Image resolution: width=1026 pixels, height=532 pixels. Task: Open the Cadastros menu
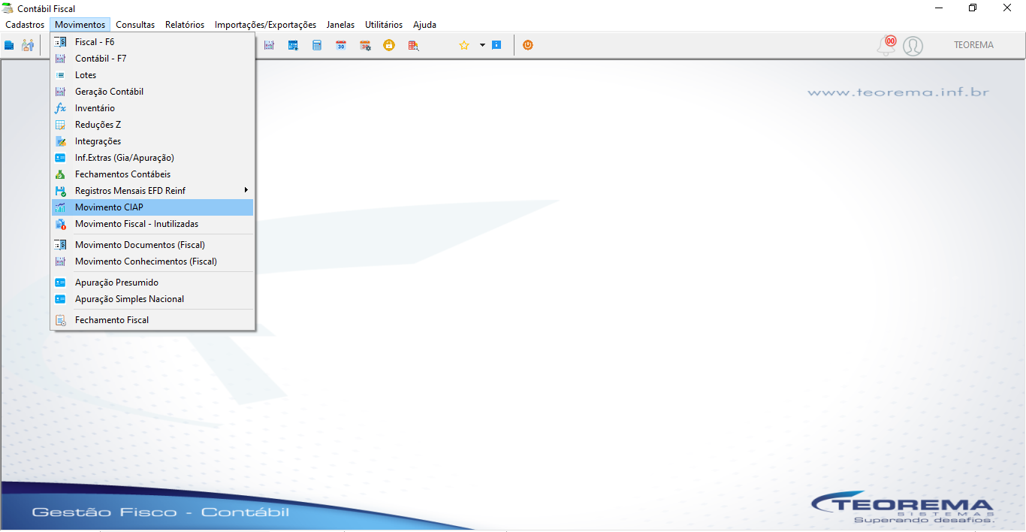(25, 25)
